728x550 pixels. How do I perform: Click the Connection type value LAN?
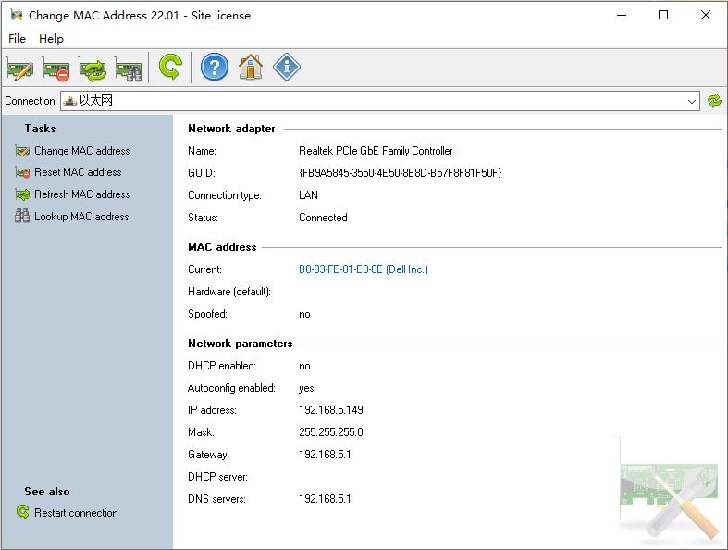tap(308, 195)
